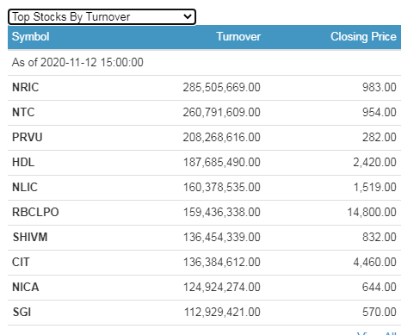This screenshot has width=414, height=335.
Task: Select the NICA stock symbol
Action: (26, 287)
